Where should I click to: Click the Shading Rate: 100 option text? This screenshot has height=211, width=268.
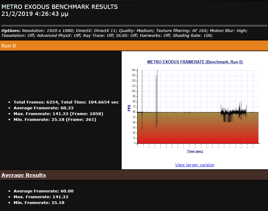(193, 36)
